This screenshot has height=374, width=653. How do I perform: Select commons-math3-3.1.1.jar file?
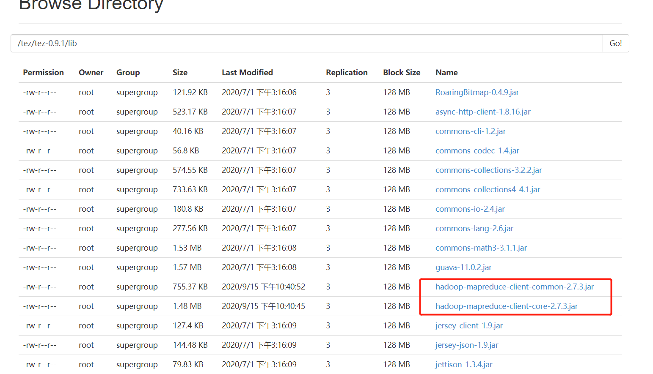[x=481, y=248]
